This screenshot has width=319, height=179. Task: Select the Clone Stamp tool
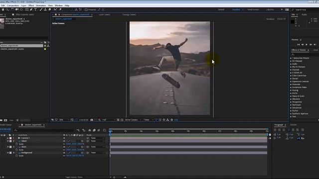(45, 9)
